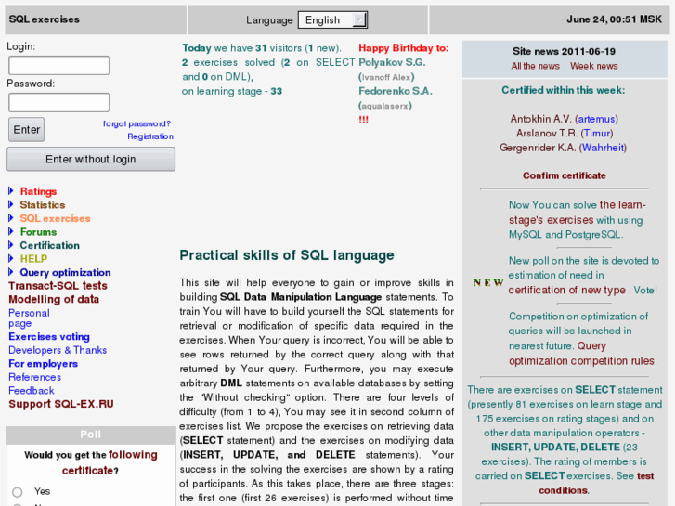Open the 'following certificate' poll link
This screenshot has height=506, width=675.
110,462
